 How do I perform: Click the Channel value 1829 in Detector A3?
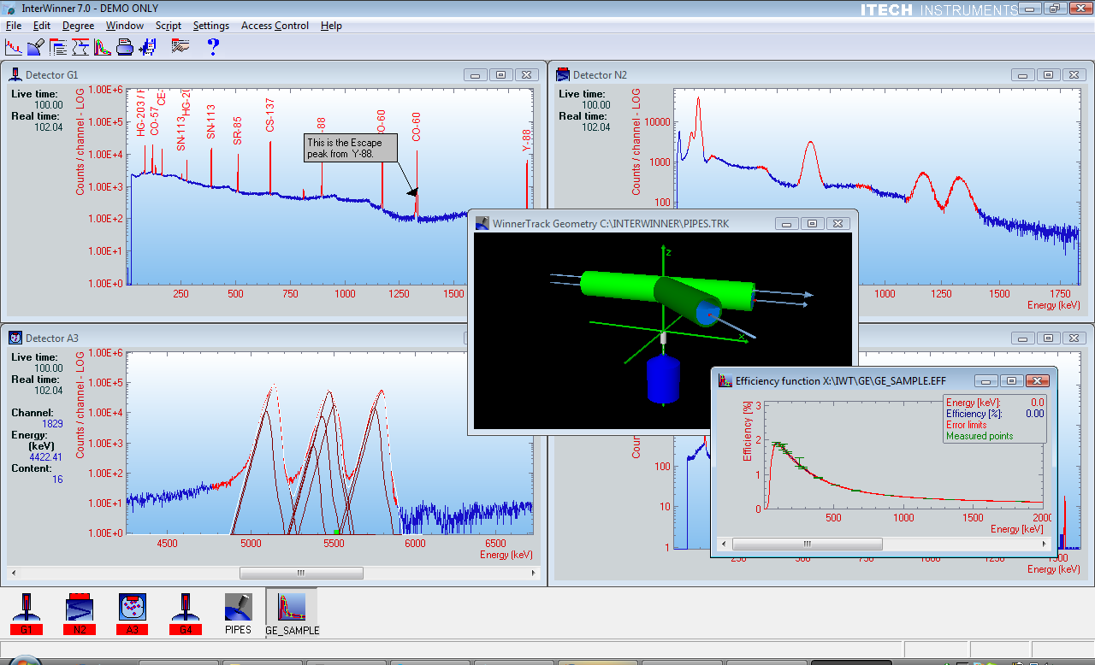coord(52,423)
